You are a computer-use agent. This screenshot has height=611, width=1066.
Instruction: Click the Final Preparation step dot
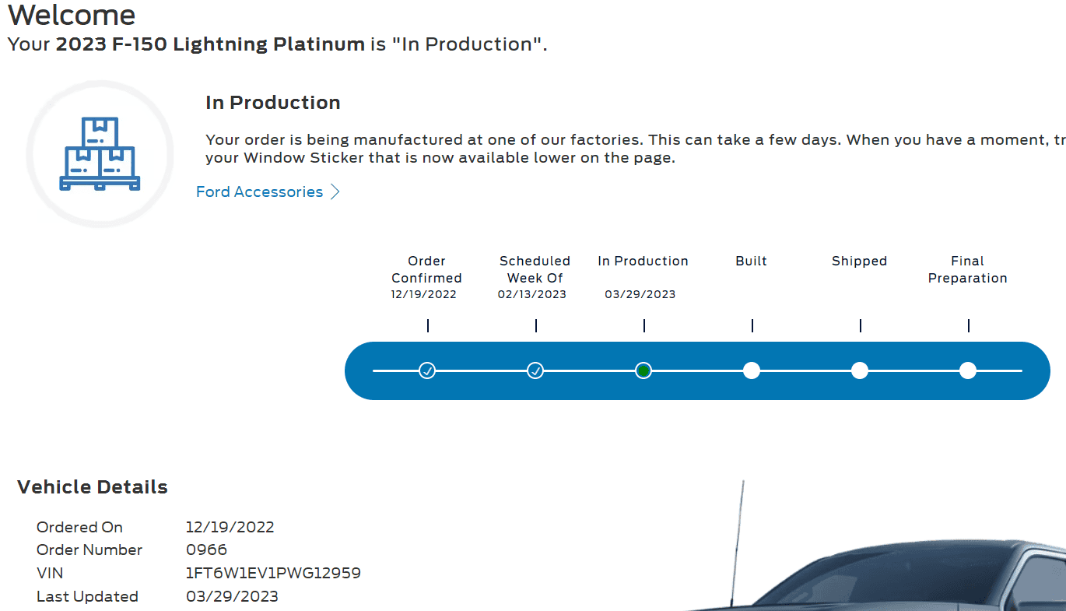[x=968, y=370]
